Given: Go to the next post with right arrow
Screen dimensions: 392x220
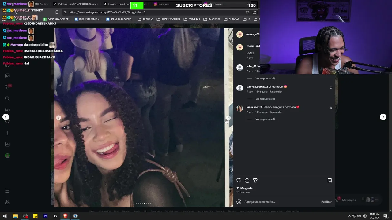Looking at the screenshot, I should 383,117.
